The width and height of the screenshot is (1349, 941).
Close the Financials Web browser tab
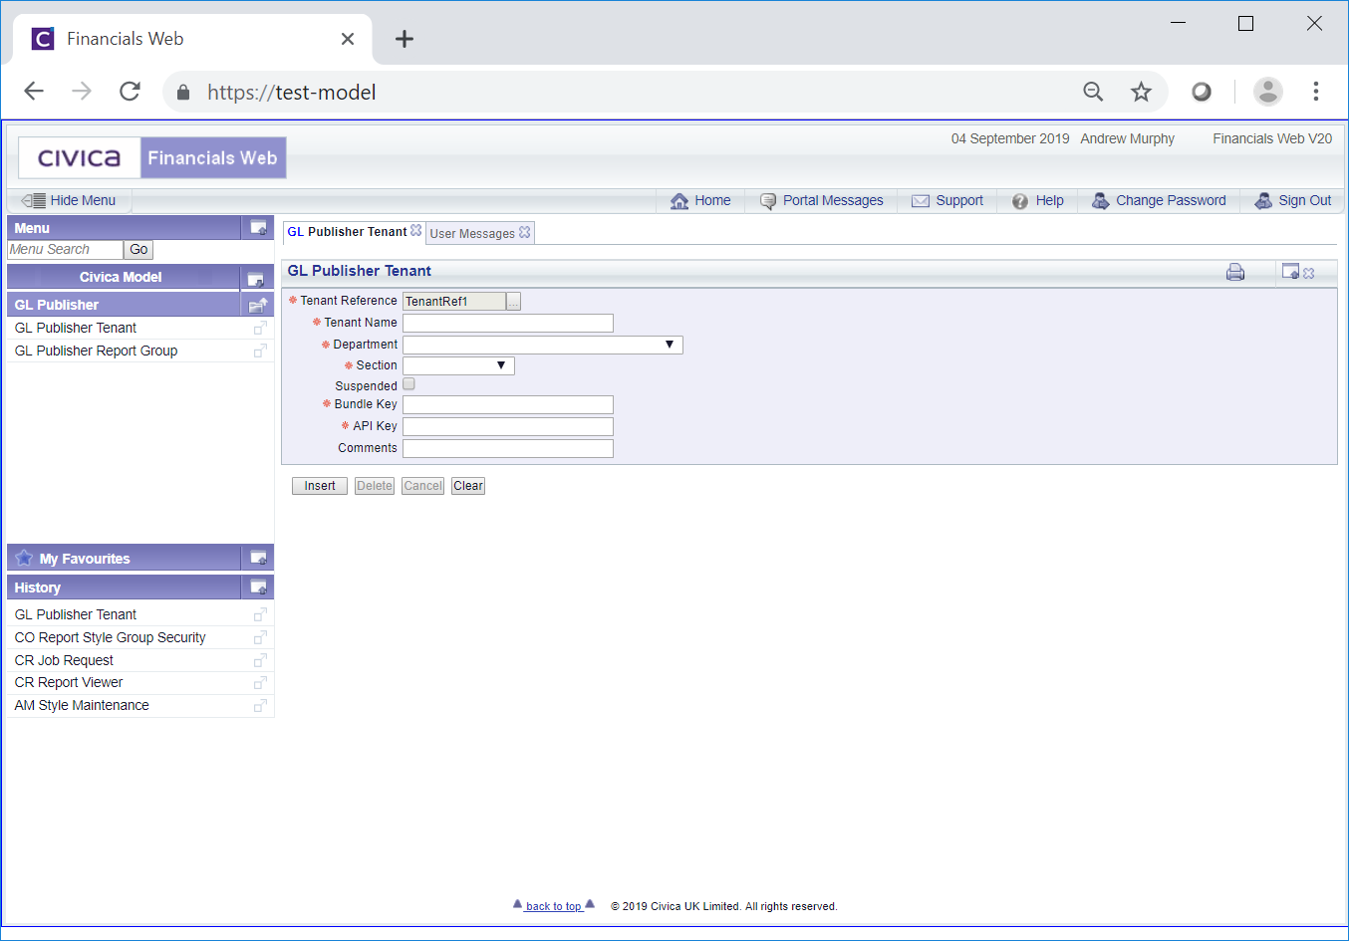[x=348, y=39]
